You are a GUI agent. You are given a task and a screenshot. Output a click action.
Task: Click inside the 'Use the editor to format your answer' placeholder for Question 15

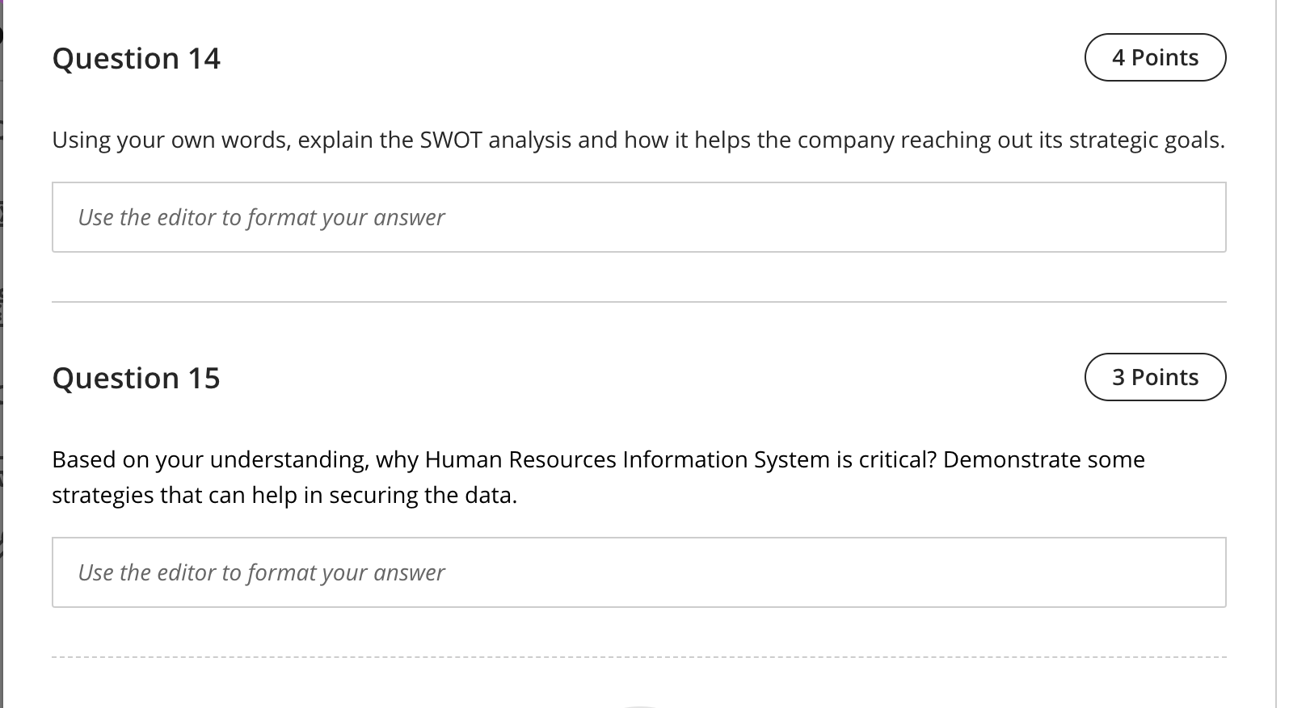[x=260, y=572]
